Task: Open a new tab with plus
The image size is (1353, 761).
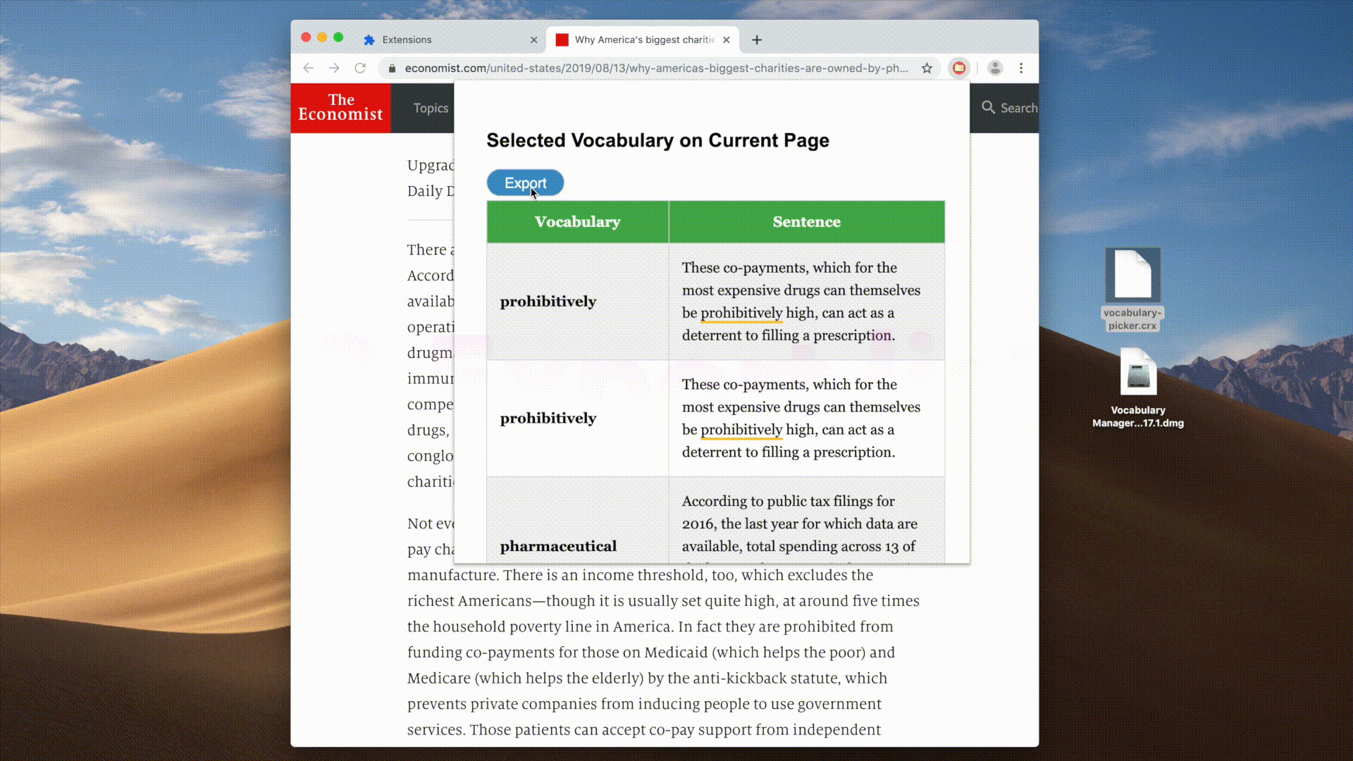Action: coord(757,40)
